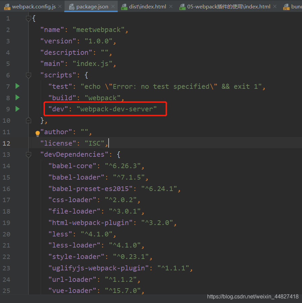Click the "^7.1.5" babel-loader version
Image resolution: width=302 pixels, height=303 pixels.
tap(129, 177)
